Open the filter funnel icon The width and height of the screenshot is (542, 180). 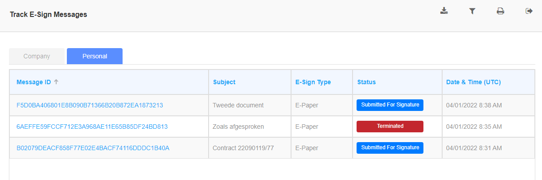click(472, 11)
